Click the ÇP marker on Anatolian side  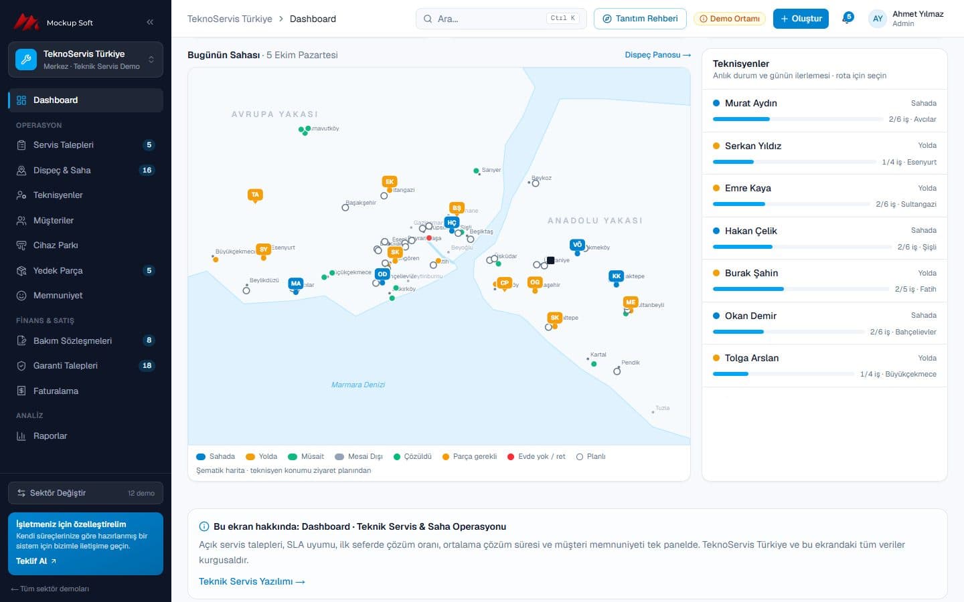pos(505,282)
